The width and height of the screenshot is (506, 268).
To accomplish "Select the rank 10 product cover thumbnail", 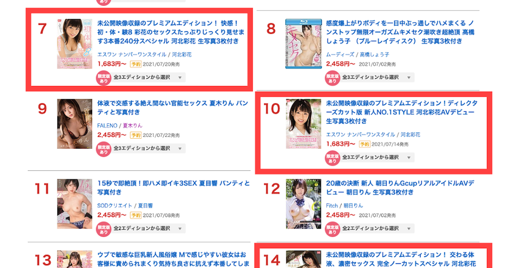I will [304, 124].
